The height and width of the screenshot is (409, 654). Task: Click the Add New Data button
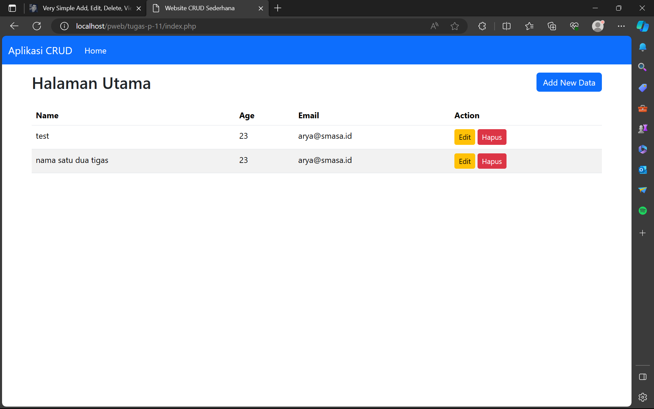click(569, 82)
